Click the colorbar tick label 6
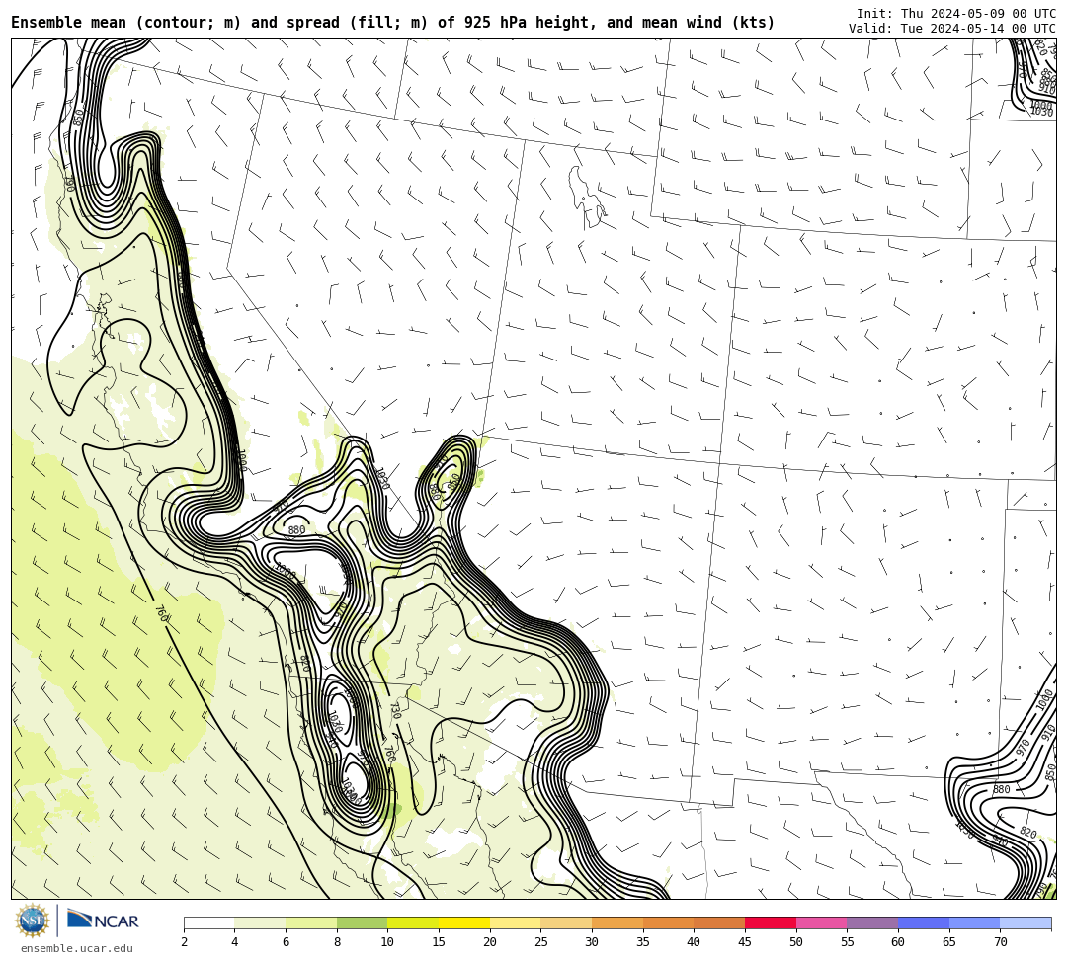 (x=286, y=942)
